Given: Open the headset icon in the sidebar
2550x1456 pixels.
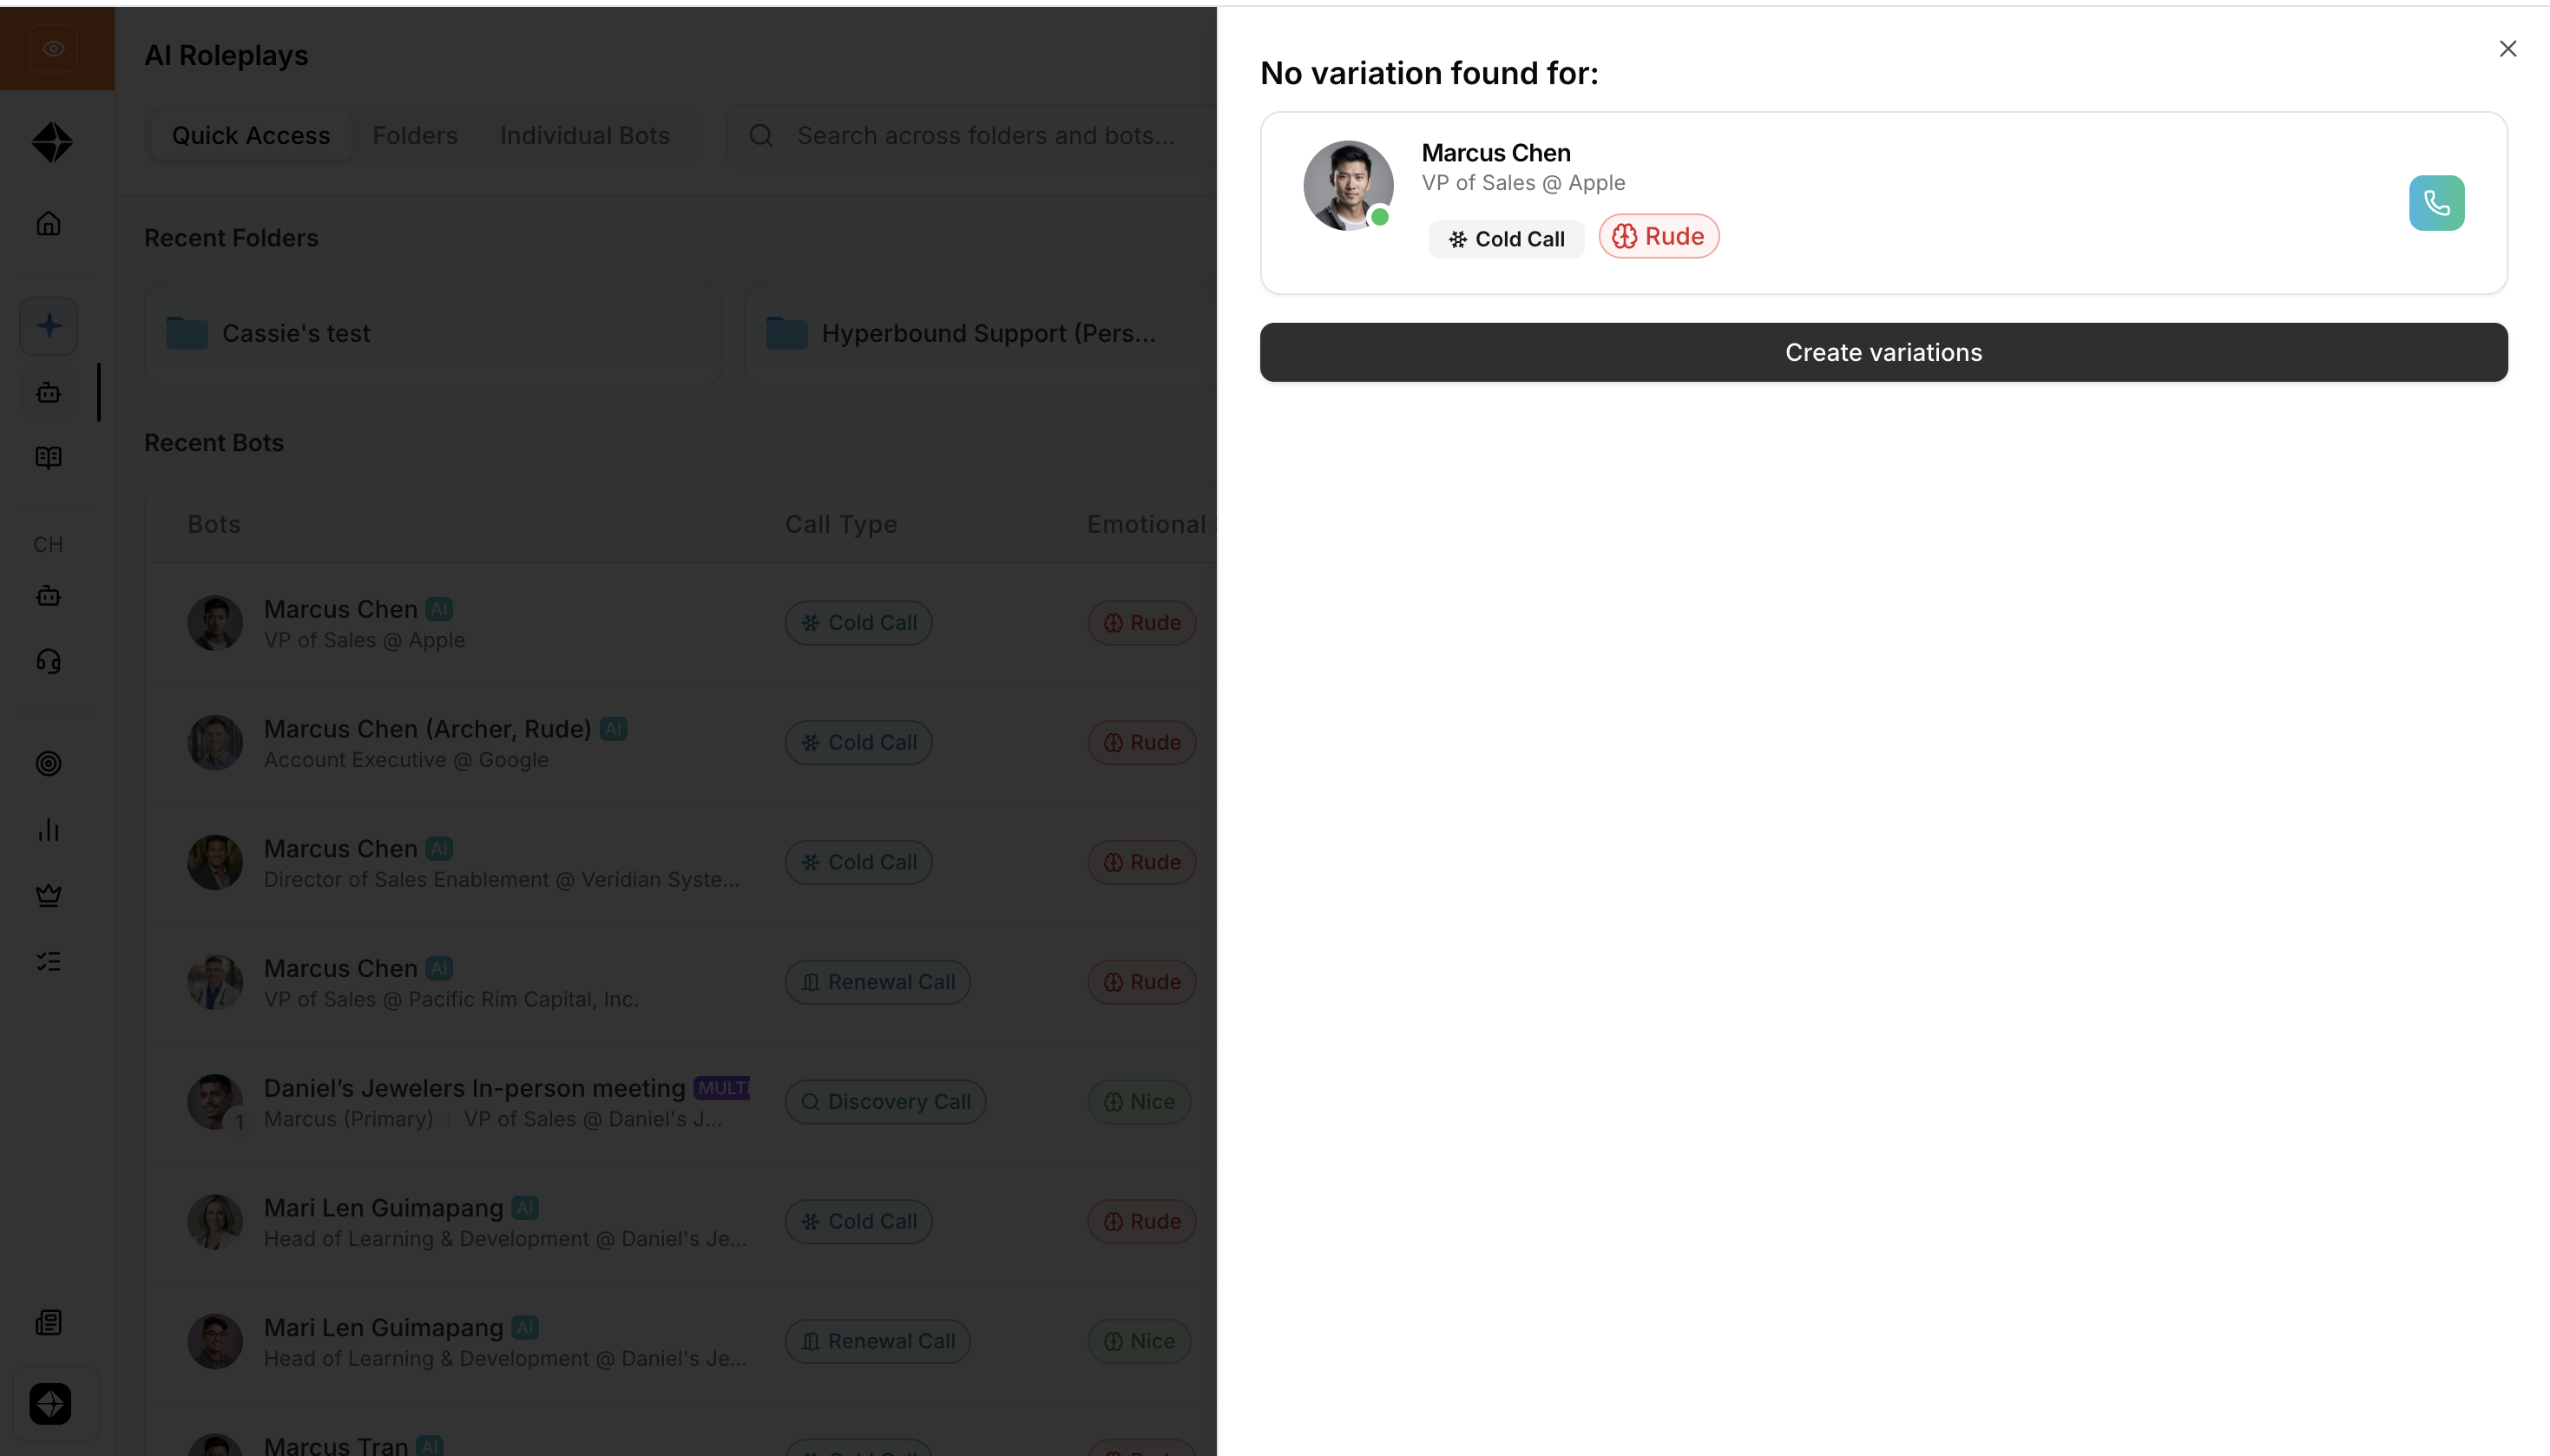Looking at the screenshot, I should point(48,661).
